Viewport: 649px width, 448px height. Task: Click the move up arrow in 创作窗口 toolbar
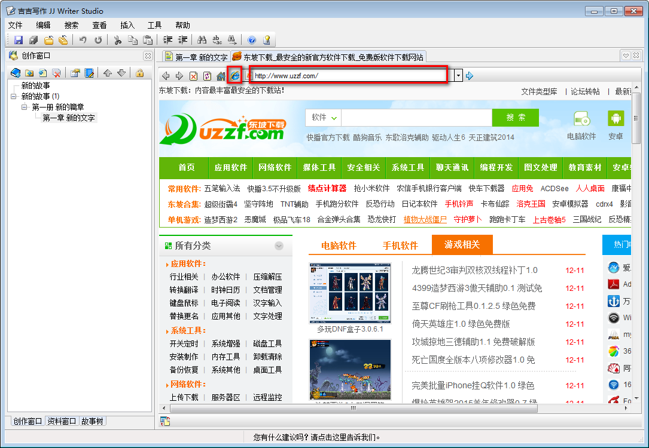click(x=108, y=73)
